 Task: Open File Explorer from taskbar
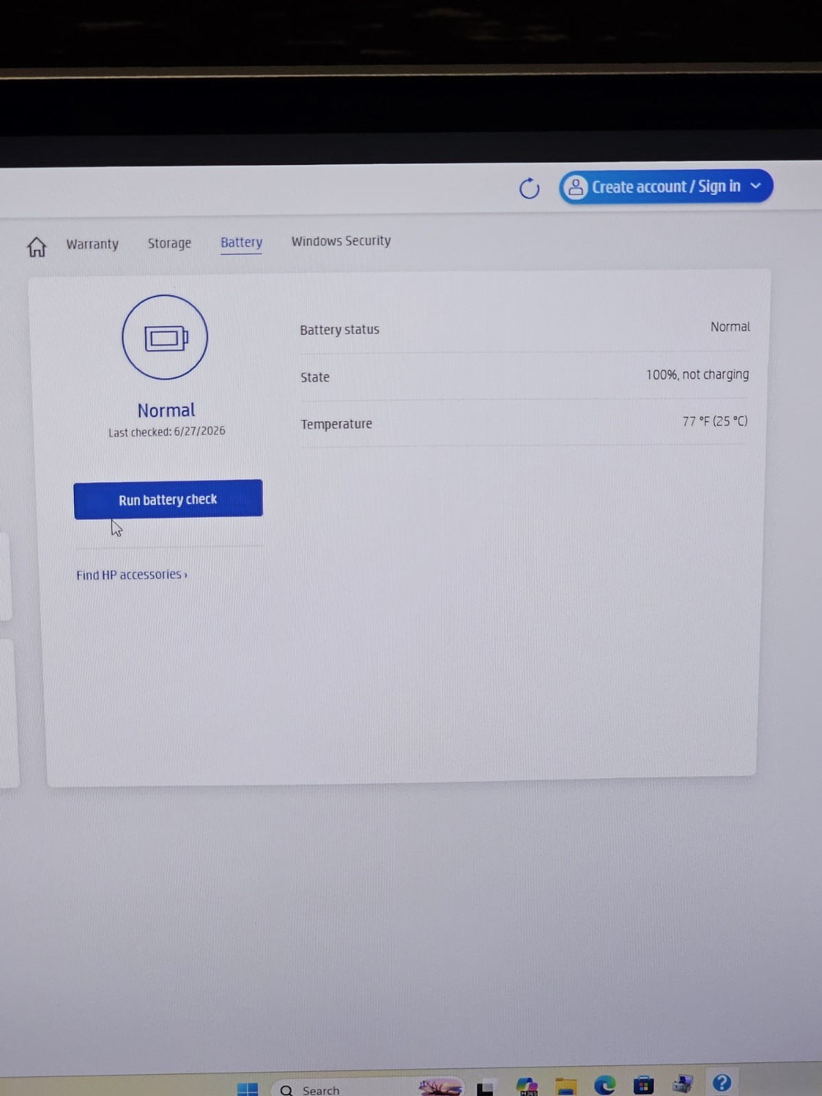coord(566,1086)
